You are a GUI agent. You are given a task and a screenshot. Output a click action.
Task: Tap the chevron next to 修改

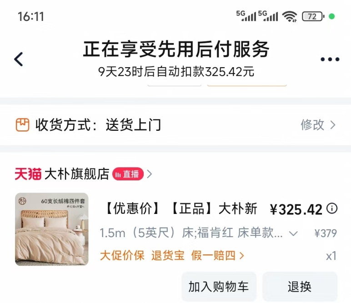(333, 125)
